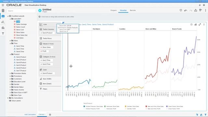Click the Snack Foods Store Sales legend swatch
Image resolution: width=208 pixels, height=117 pixels.
coord(167,106)
